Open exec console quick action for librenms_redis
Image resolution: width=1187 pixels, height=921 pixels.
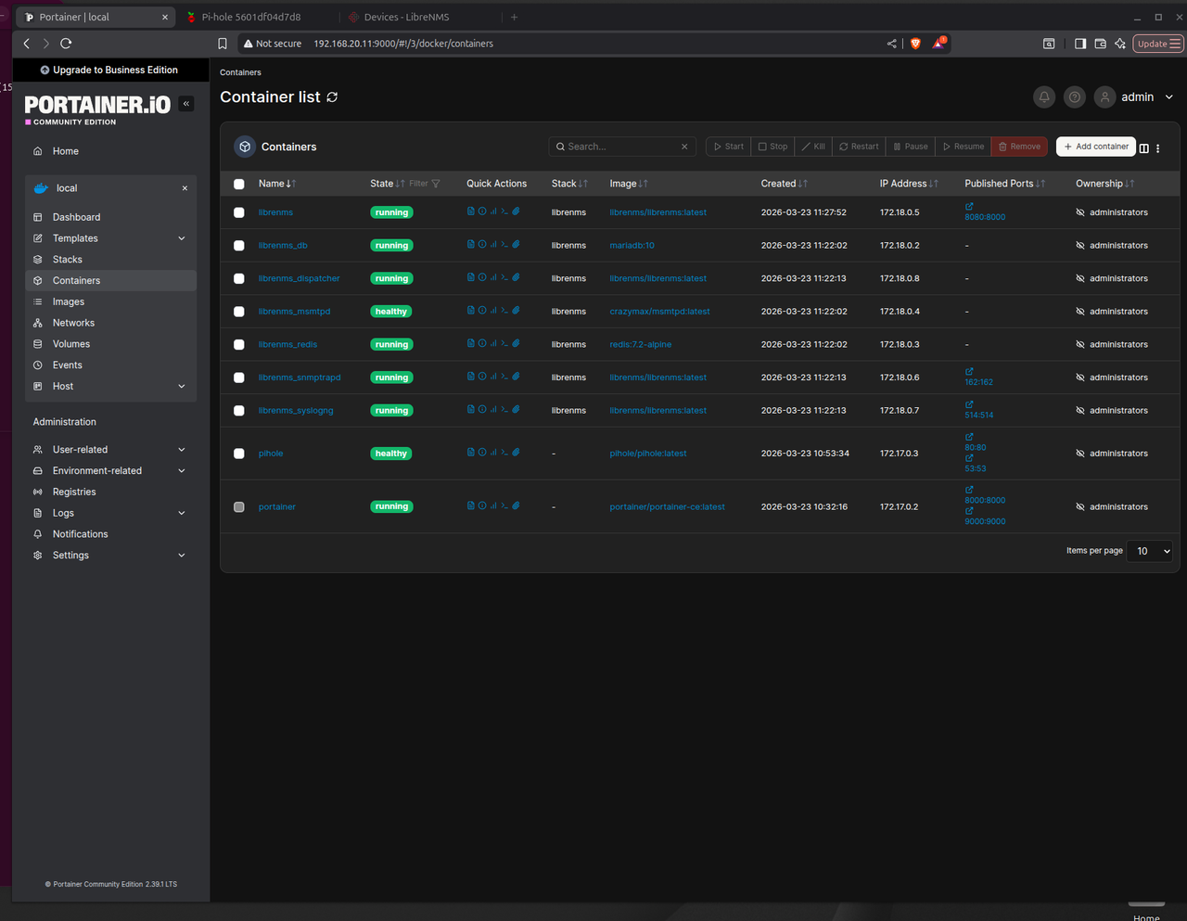[x=504, y=343]
